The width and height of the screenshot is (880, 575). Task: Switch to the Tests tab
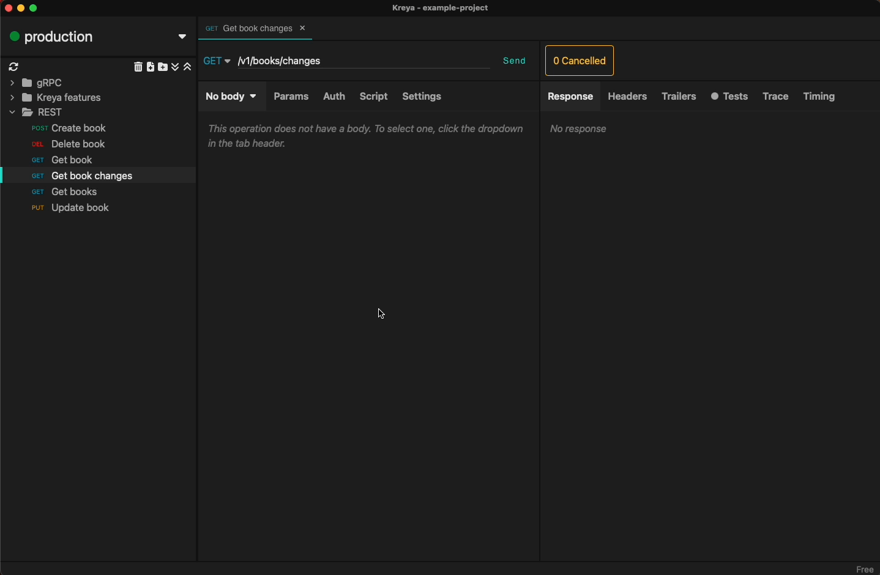[730, 97]
